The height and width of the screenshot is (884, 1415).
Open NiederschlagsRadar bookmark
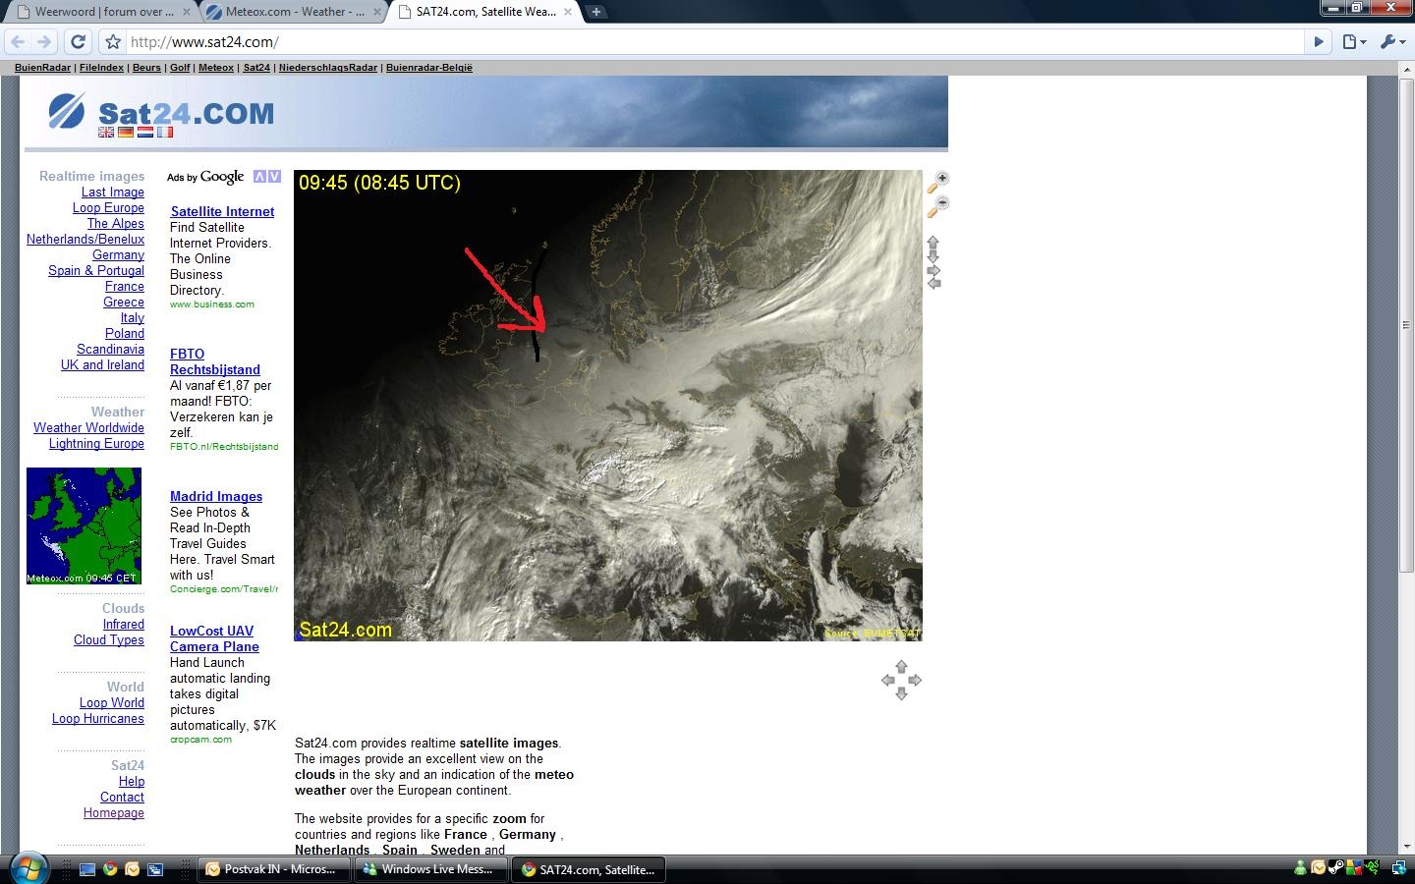tap(328, 68)
